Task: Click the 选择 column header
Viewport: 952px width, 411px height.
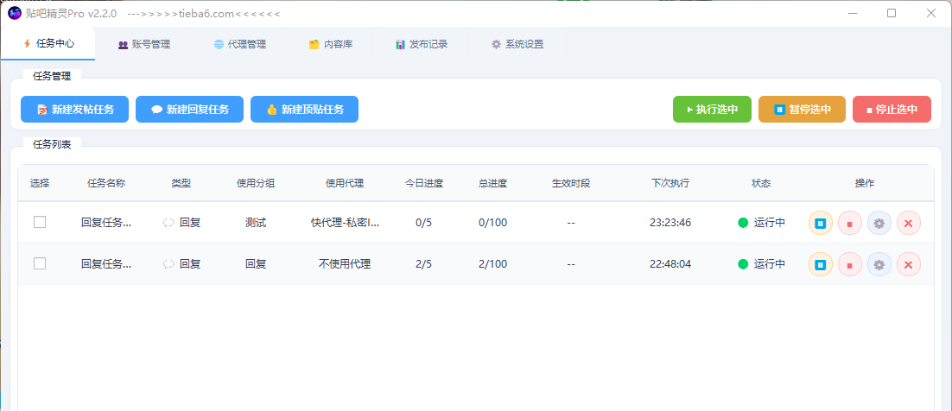Action: coord(40,183)
